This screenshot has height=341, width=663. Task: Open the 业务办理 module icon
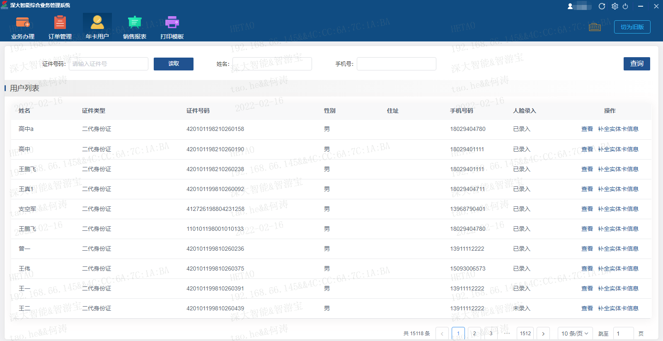(22, 22)
